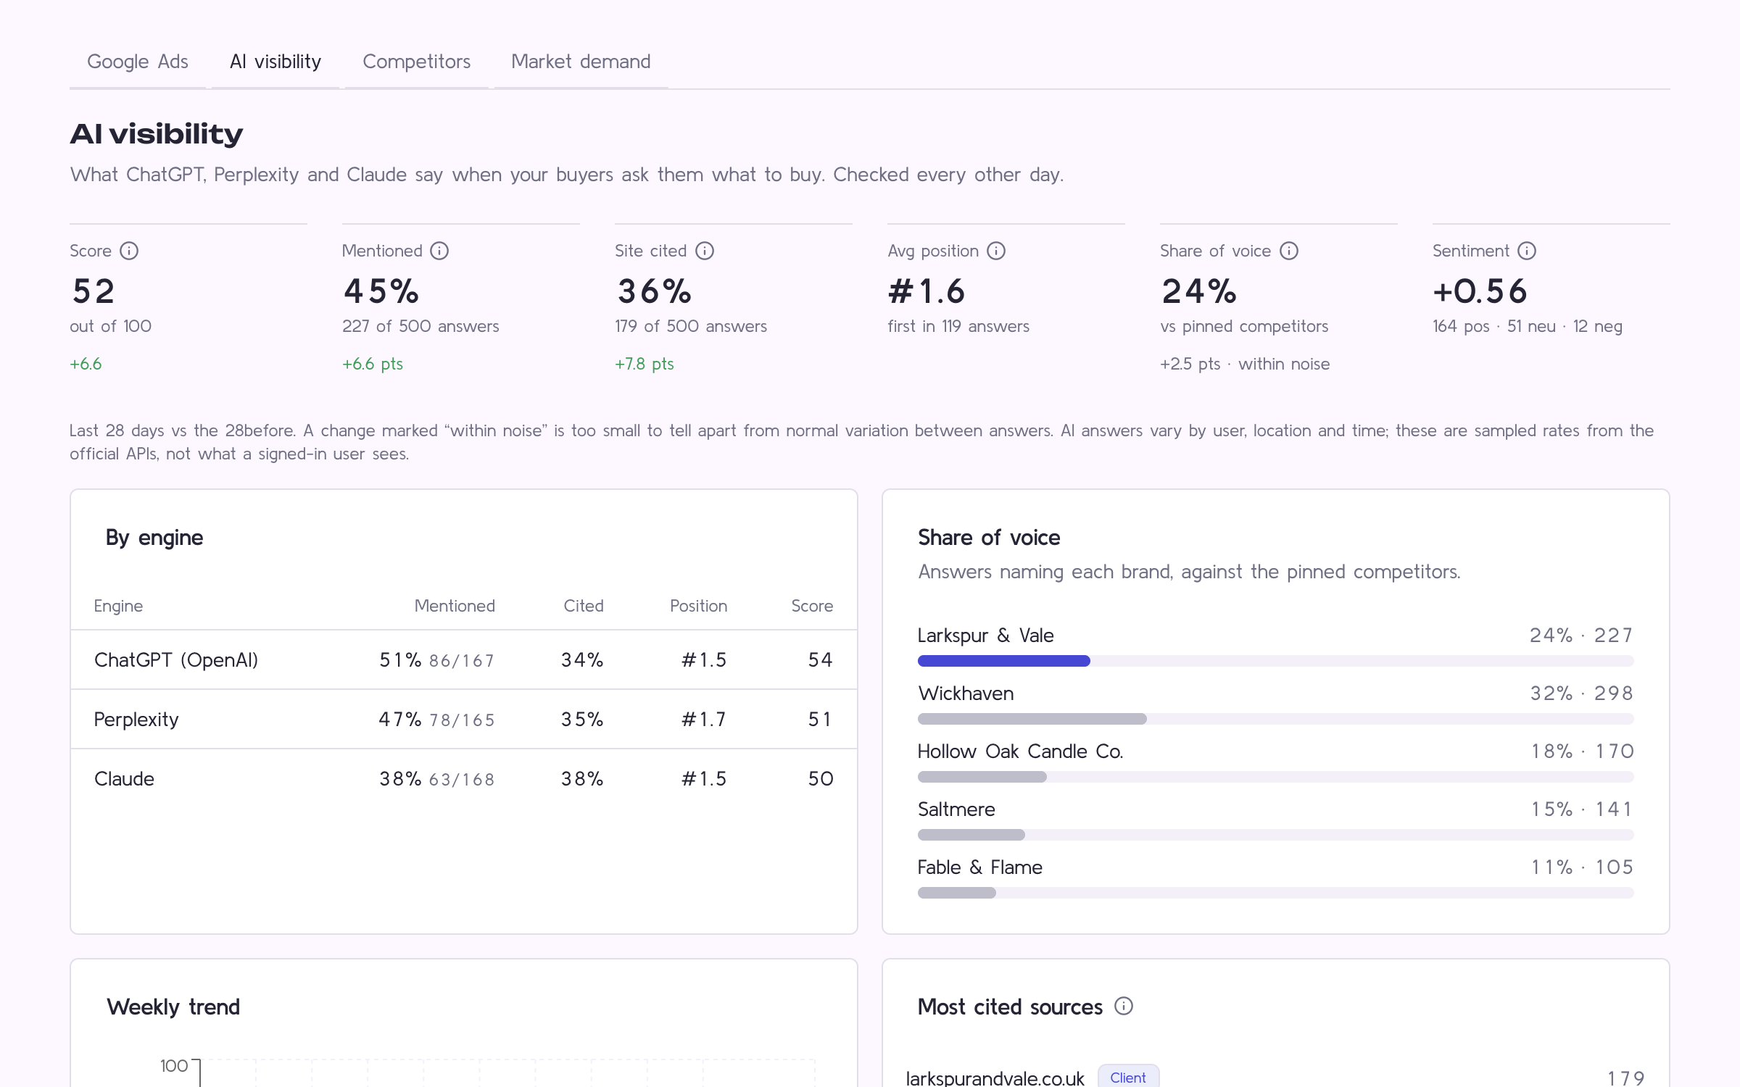Open the Competitors tab
Screen dimensions: 1740x1087
click(417, 62)
